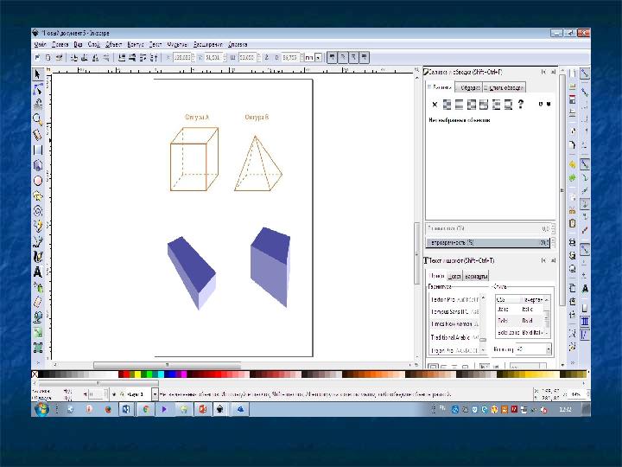
Task: Click the blur value stepper
Action: pos(553,228)
